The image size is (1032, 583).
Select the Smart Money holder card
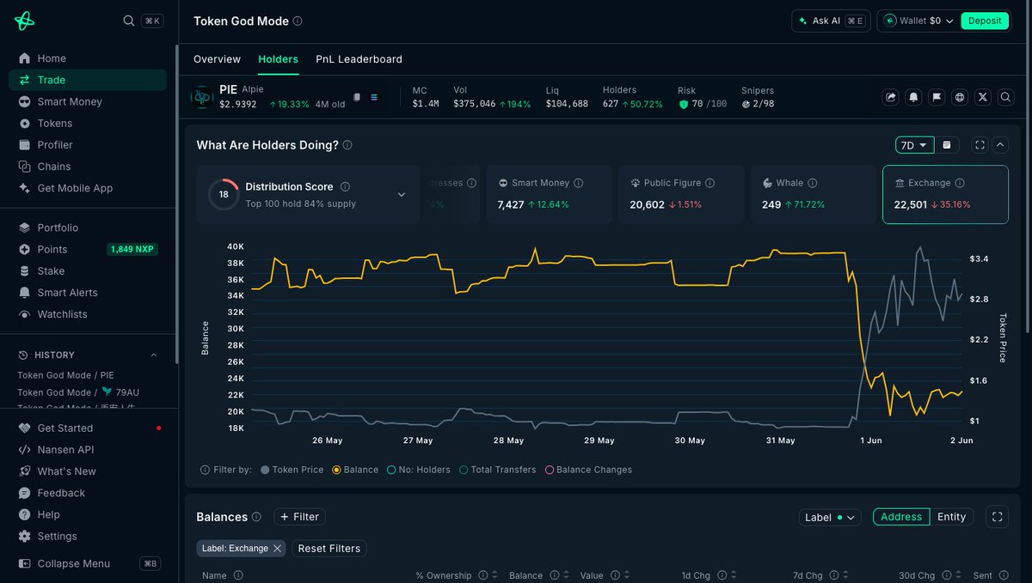(549, 194)
